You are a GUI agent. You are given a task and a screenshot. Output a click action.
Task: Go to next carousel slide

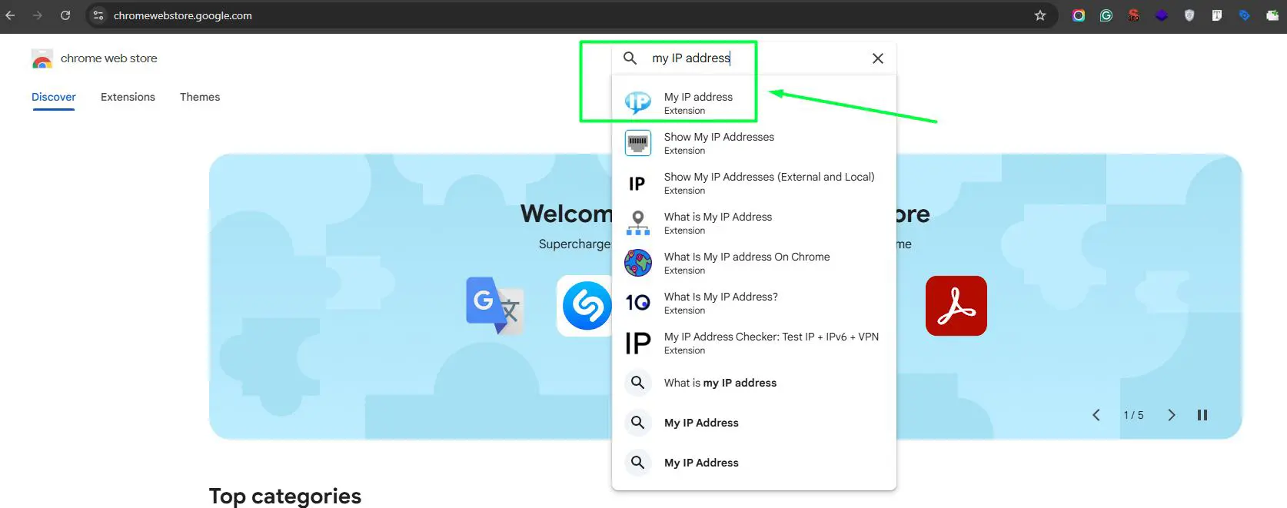(x=1172, y=415)
